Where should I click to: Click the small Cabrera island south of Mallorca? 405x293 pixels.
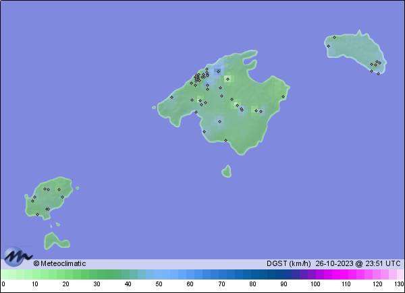click(226, 171)
